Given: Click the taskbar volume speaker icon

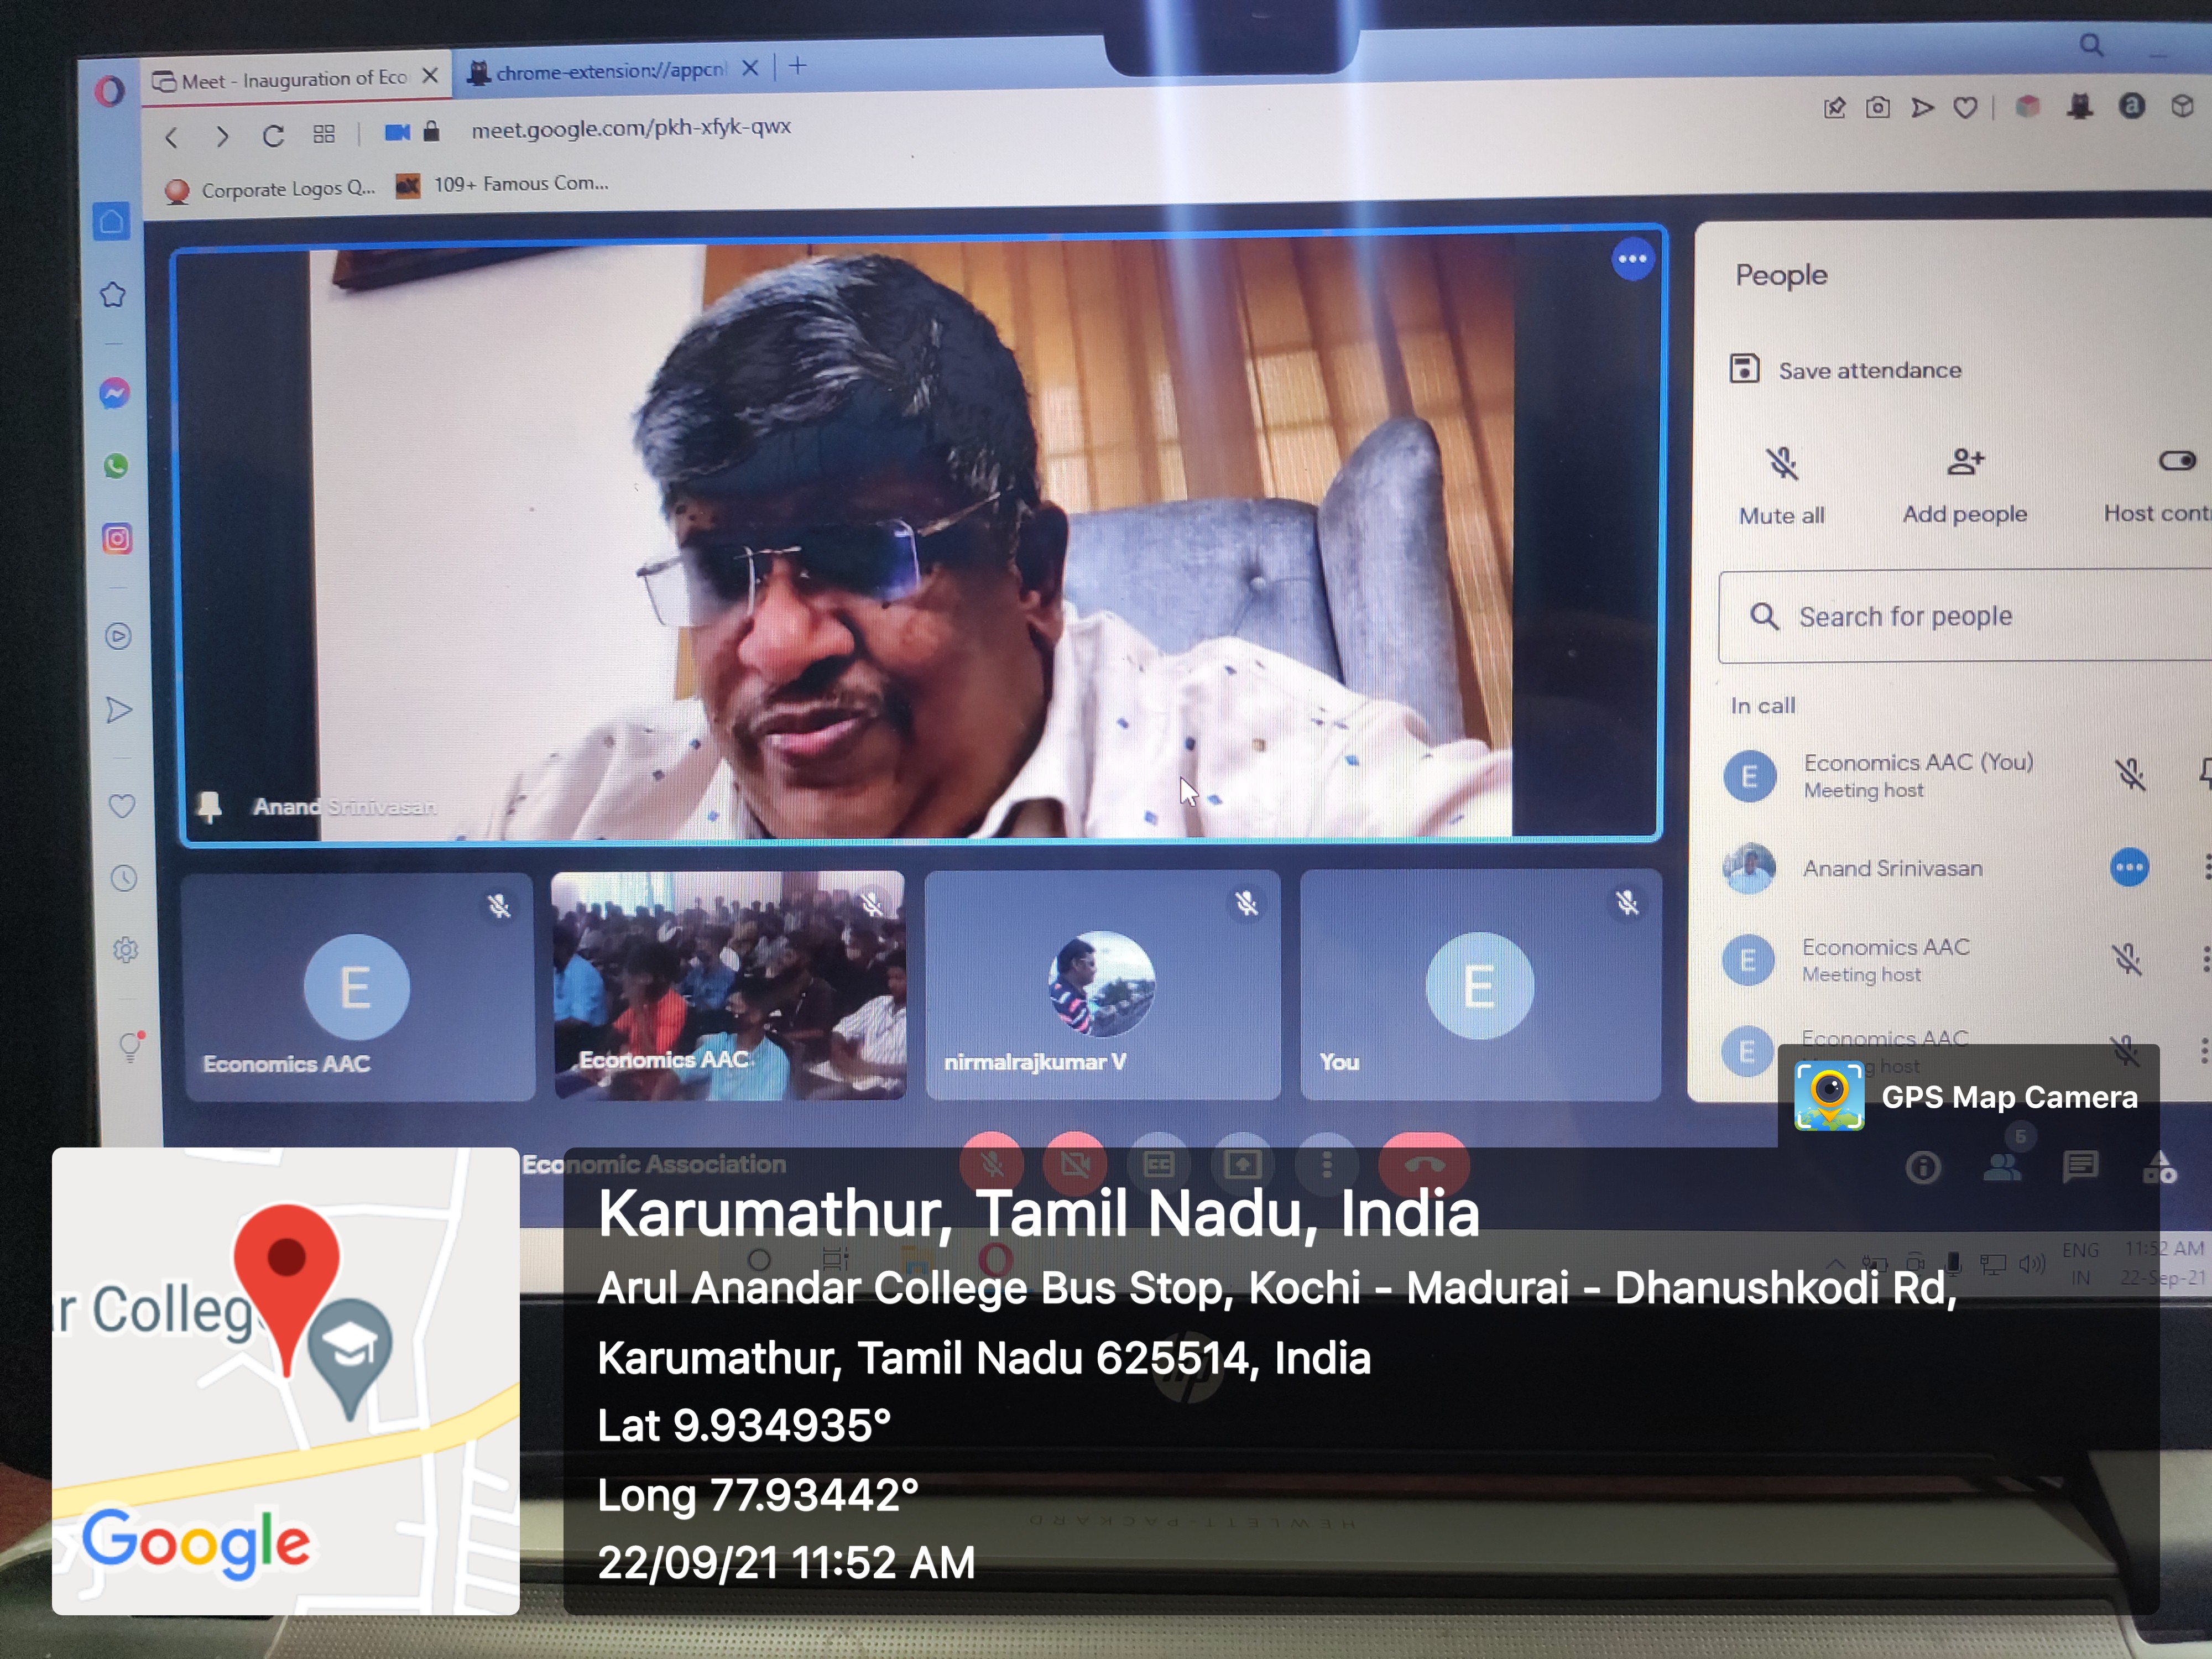Looking at the screenshot, I should (2032, 1263).
